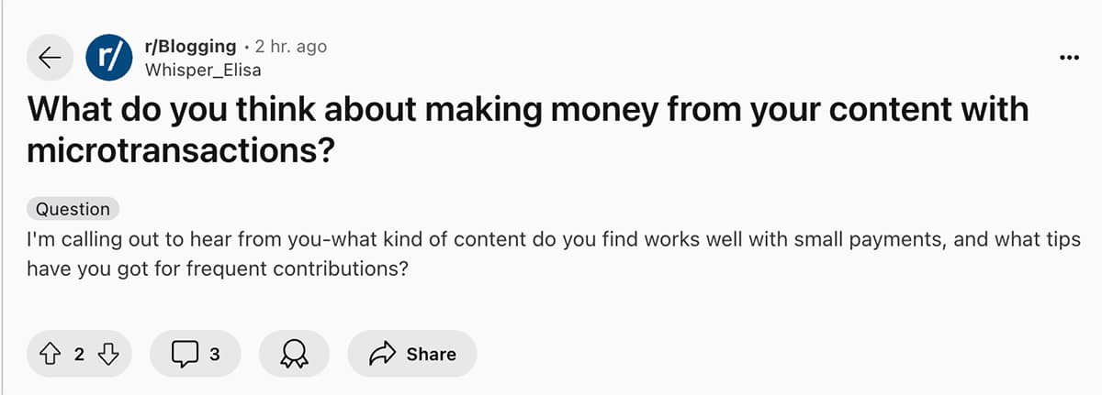
Task: Filter posts by the Question flair
Action: coord(73,209)
